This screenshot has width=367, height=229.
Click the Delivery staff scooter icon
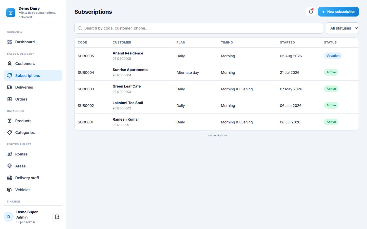(10, 178)
